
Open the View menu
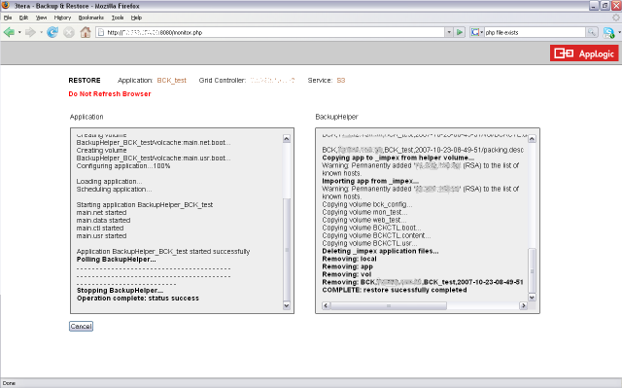41,18
